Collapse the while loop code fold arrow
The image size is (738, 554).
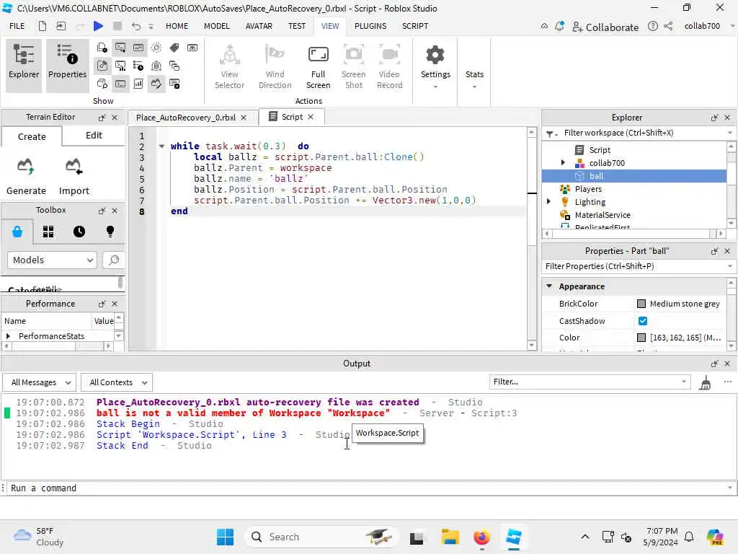pos(161,146)
